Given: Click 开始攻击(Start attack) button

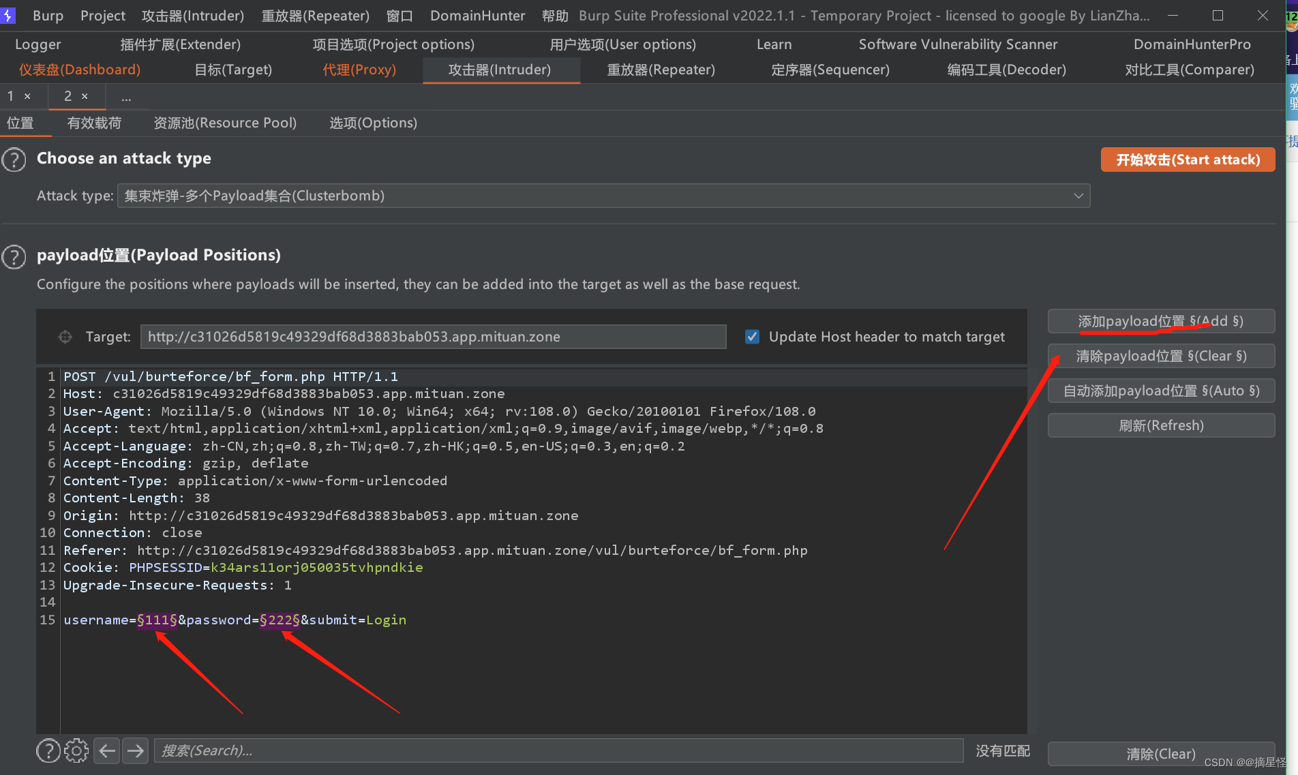Looking at the screenshot, I should click(x=1188, y=159).
